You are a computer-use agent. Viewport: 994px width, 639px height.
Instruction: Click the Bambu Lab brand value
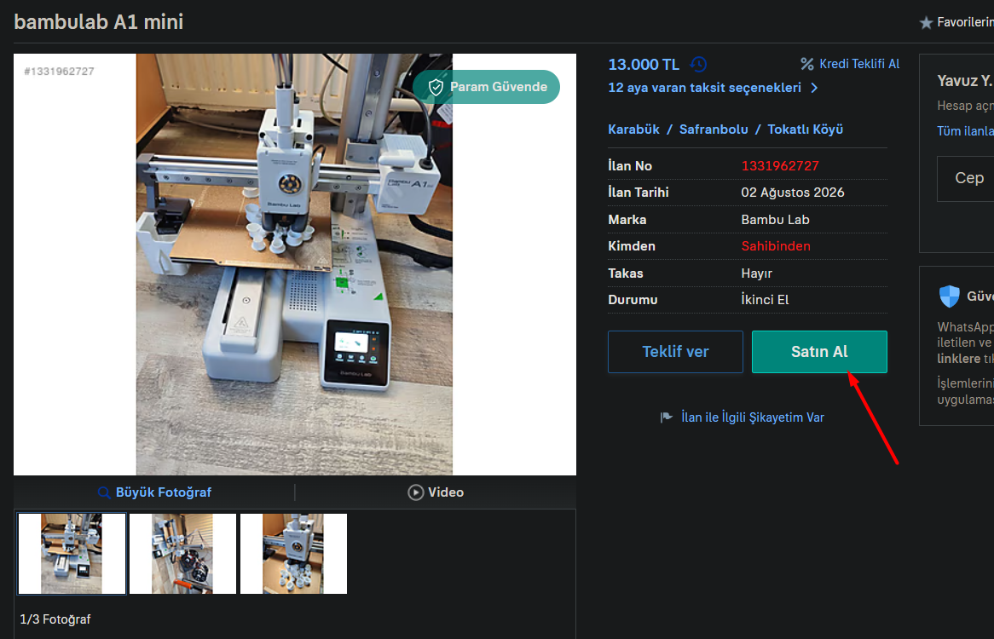(x=775, y=220)
